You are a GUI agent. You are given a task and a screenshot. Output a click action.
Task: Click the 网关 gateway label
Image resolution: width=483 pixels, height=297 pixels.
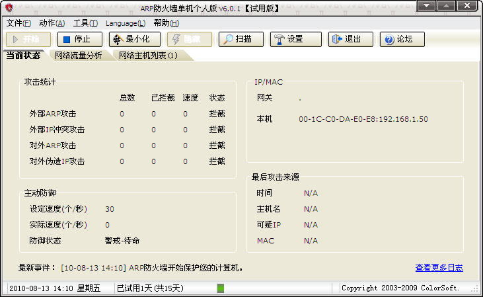(x=264, y=98)
